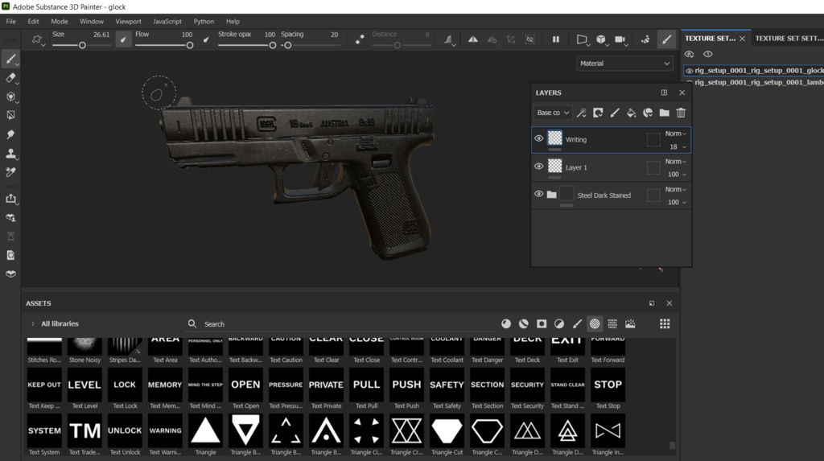This screenshot has height=461, width=824.
Task: Select the Projection tool
Action: pos(10,97)
